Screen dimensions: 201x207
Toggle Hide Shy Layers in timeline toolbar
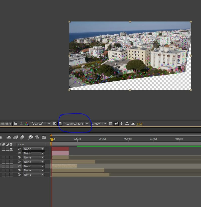pos(9,137)
